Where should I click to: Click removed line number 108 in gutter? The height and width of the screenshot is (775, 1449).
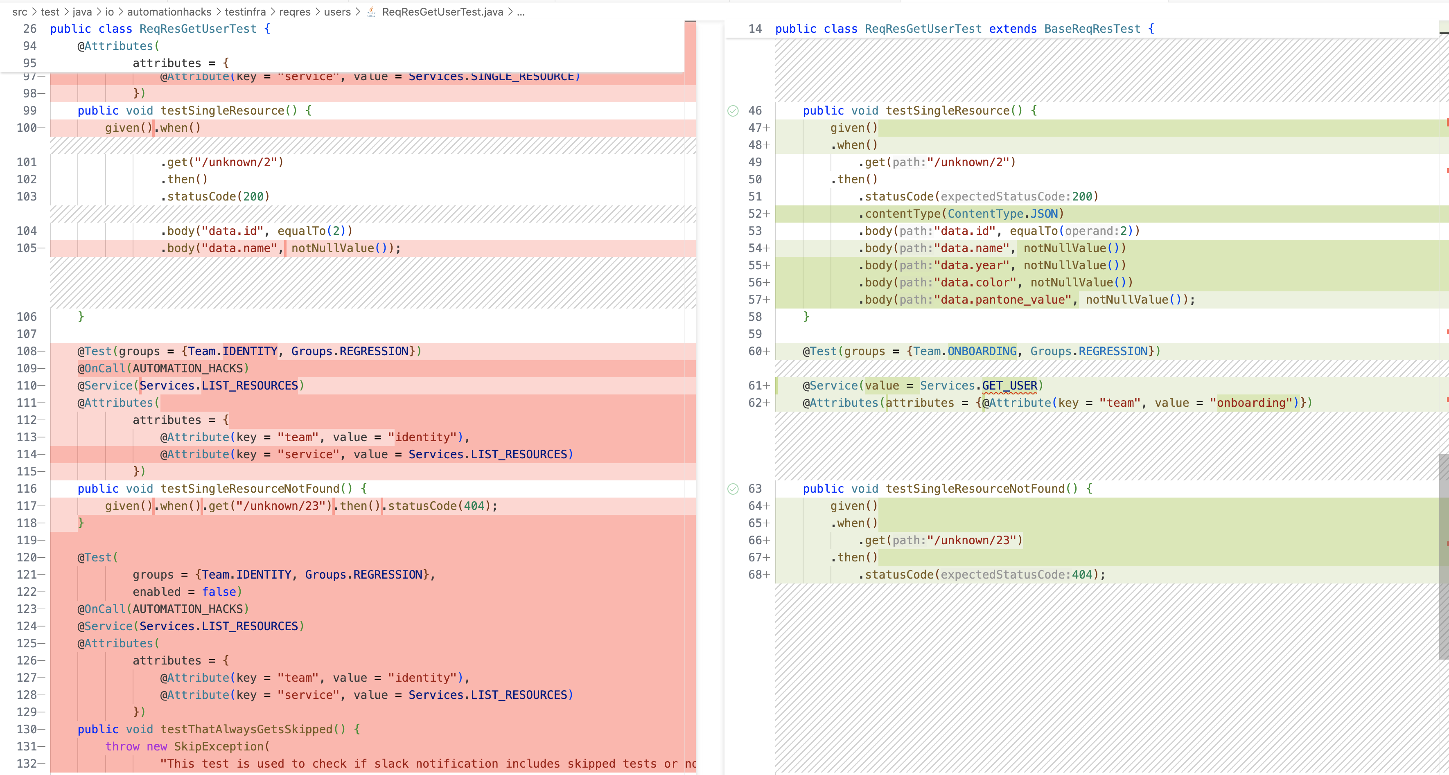coord(27,351)
